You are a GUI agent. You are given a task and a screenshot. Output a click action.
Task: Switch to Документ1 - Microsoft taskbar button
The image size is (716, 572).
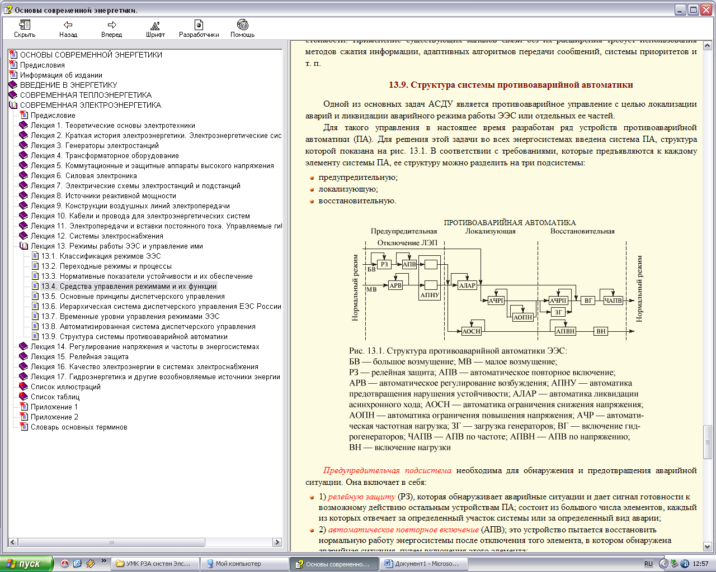pos(423,564)
